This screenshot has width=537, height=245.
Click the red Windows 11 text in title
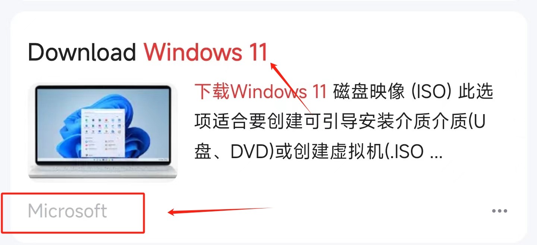[206, 52]
